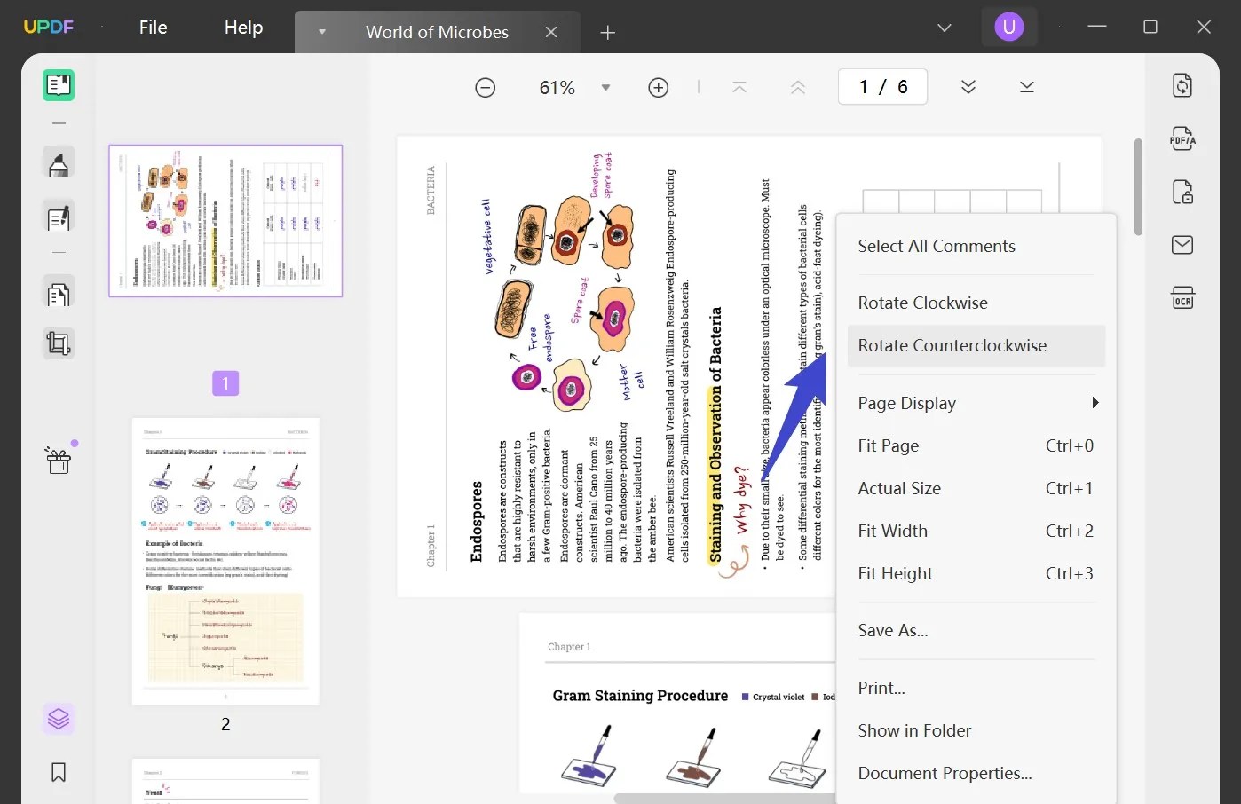Open the Edit PDF tool
Viewport: 1241px width, 804px height.
pos(58,217)
